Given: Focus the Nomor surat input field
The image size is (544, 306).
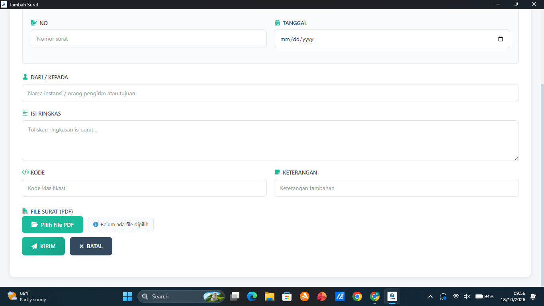Looking at the screenshot, I should tap(149, 39).
